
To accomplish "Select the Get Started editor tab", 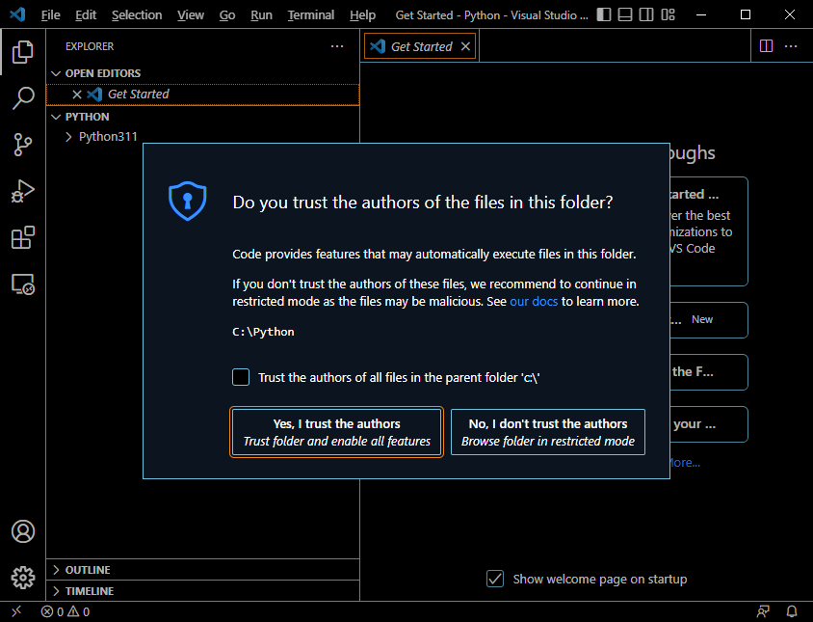I will 420,46.
